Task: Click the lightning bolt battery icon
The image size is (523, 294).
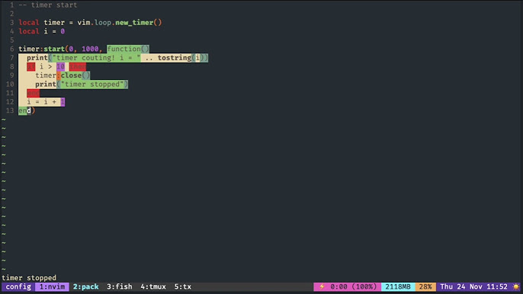Action: click(x=322, y=286)
